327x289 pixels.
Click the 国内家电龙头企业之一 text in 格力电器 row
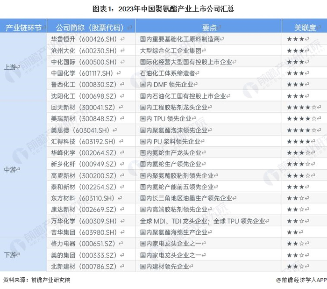pyautogui.click(x=171, y=243)
